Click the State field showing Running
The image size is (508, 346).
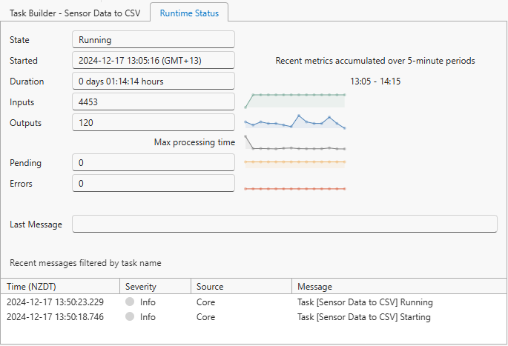[x=154, y=39]
